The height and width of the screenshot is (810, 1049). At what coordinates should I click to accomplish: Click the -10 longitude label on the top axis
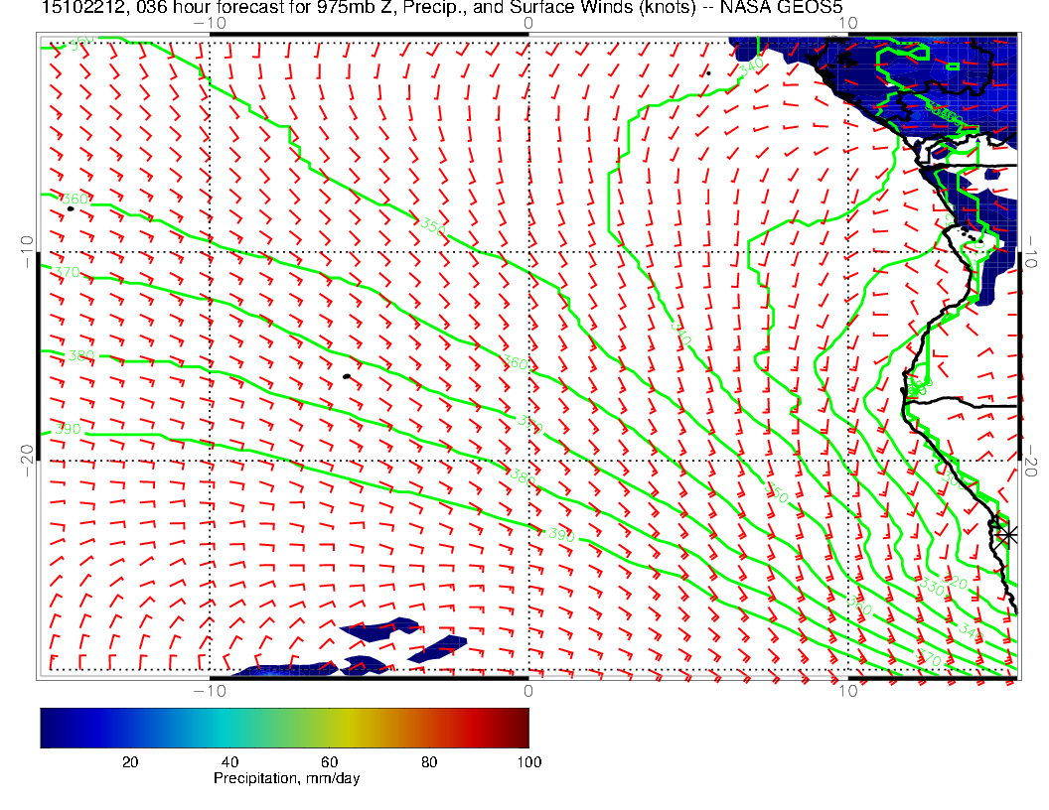pos(210,24)
